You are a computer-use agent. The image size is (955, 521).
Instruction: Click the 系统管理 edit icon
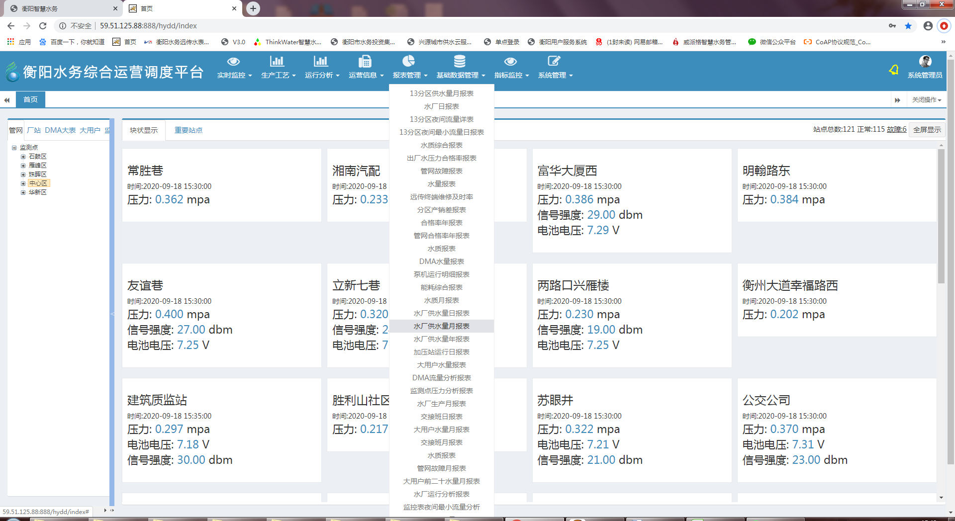pos(554,61)
